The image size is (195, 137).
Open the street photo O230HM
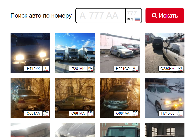(x=165, y=53)
